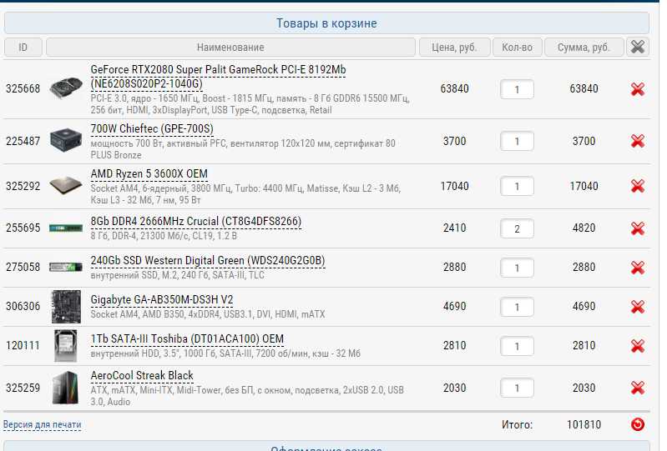Open the Chieftec power supply thumbnail
This screenshot has width=667, height=451.
pyautogui.click(x=66, y=140)
